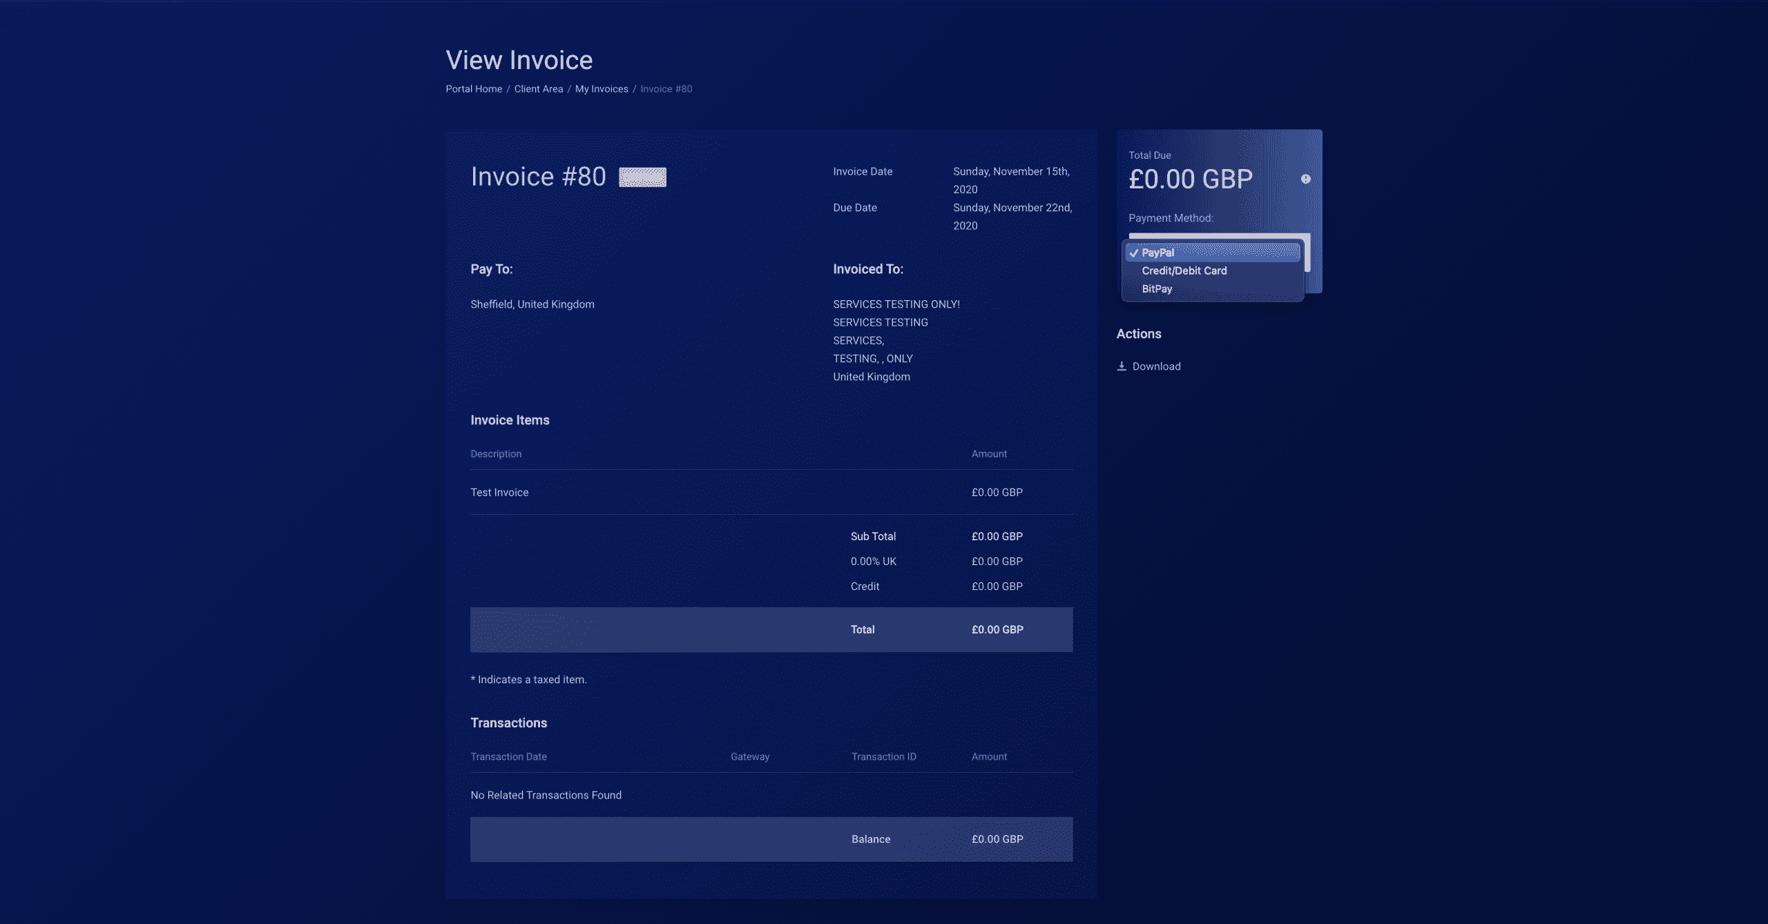The width and height of the screenshot is (1768, 924).
Task: Click the 'SERVICES TESTING ONLY!' line
Action: coord(896,304)
